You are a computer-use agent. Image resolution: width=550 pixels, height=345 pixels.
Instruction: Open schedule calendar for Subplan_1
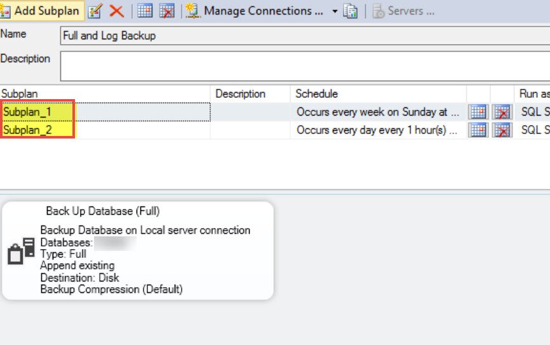[478, 112]
